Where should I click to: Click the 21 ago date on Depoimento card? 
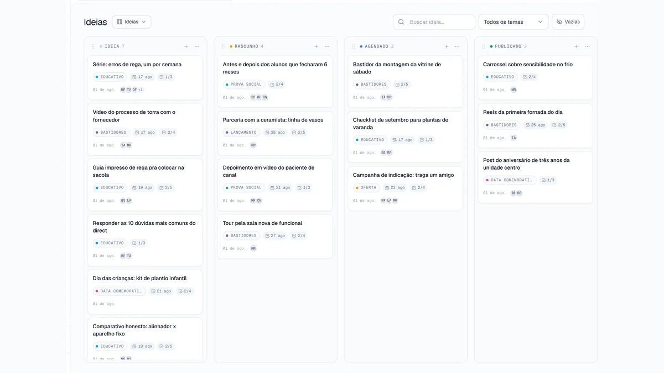click(279, 188)
